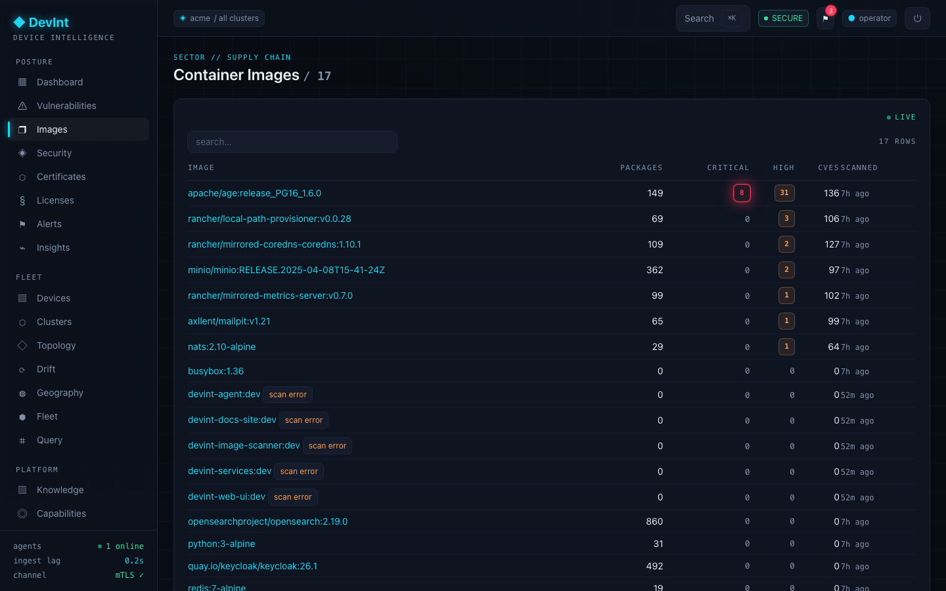Focus the images table search field
The height and width of the screenshot is (591, 946).
[292, 142]
